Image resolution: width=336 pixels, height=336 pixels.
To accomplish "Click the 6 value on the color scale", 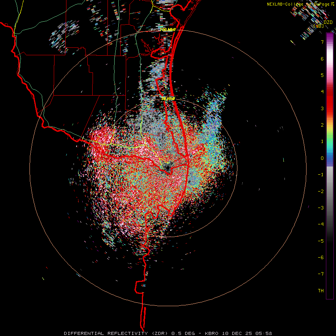I will coord(322,59).
